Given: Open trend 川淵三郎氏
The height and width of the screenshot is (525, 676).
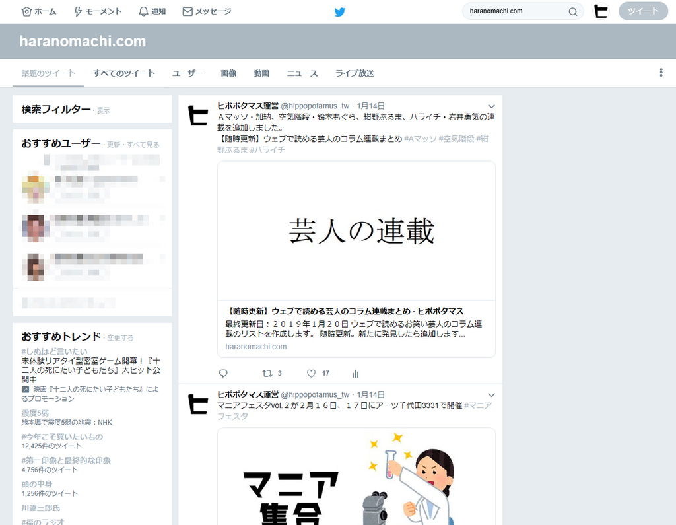Looking at the screenshot, I should (40, 508).
